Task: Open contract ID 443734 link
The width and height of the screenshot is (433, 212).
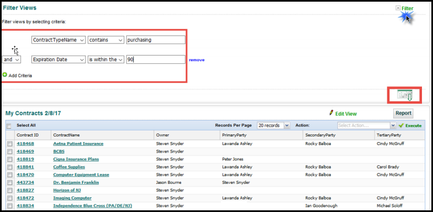Action: 25,183
